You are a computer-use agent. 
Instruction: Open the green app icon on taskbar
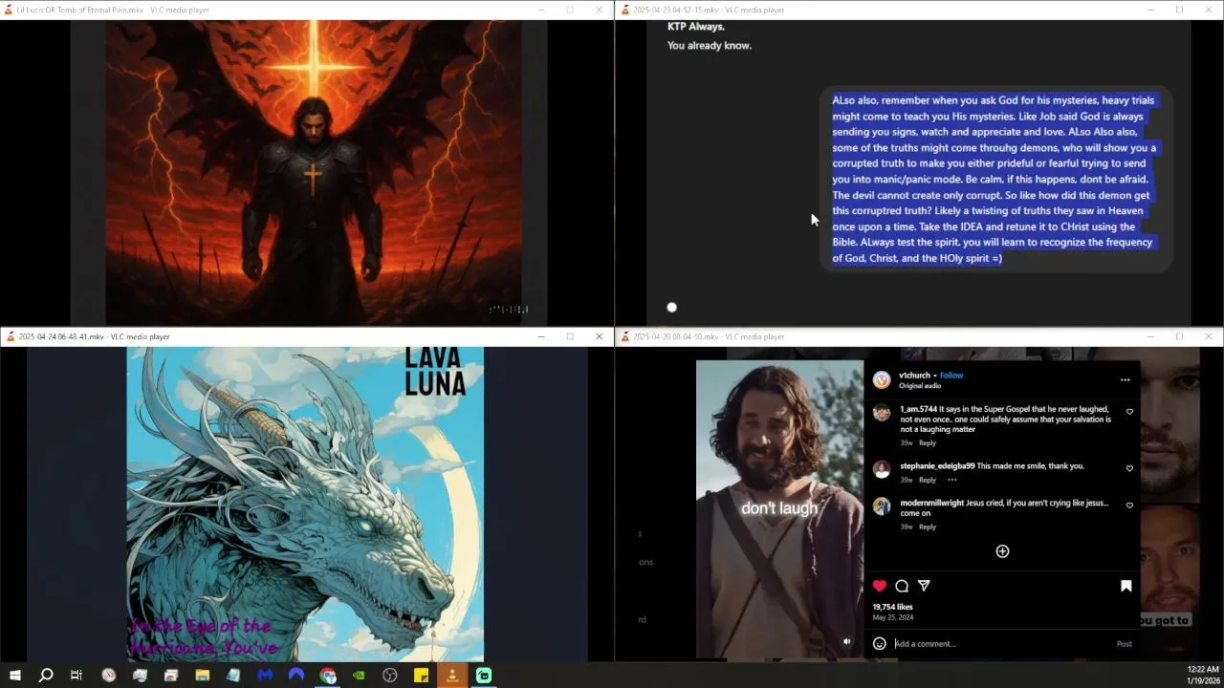pyautogui.click(x=484, y=676)
